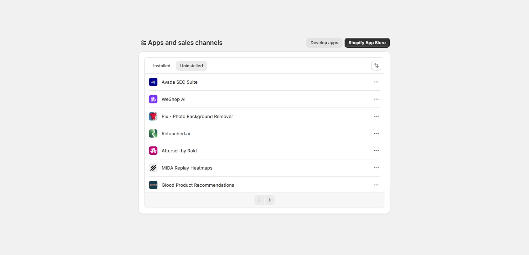The width and height of the screenshot is (529, 255).
Task: Switch to the Installed tab
Action: pyautogui.click(x=162, y=66)
